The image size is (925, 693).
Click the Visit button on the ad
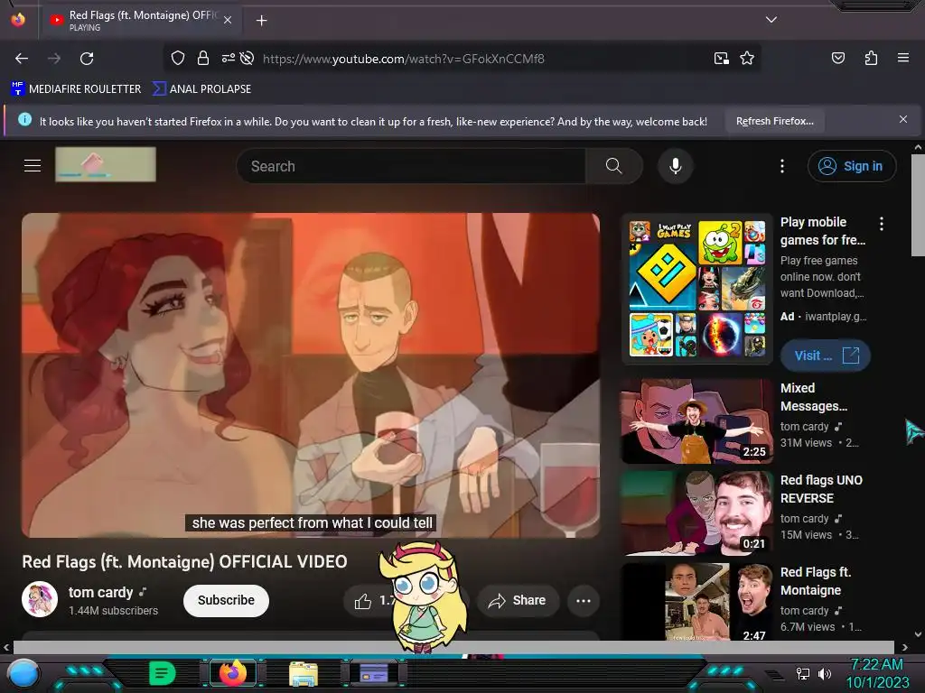[x=825, y=356]
